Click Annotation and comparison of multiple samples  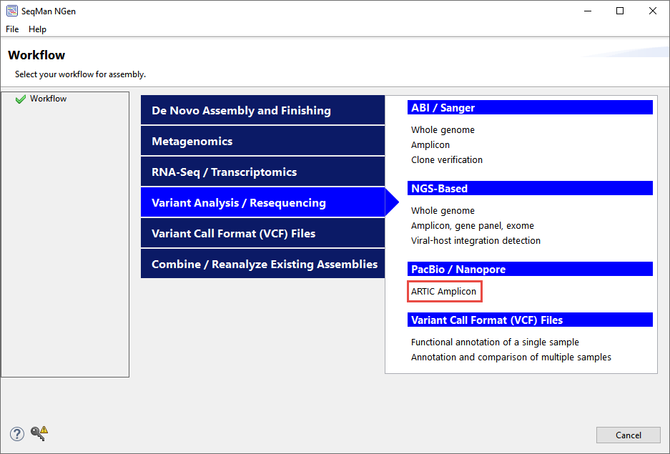[x=511, y=357]
